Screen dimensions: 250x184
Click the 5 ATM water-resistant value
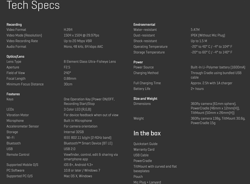click(195, 30)
